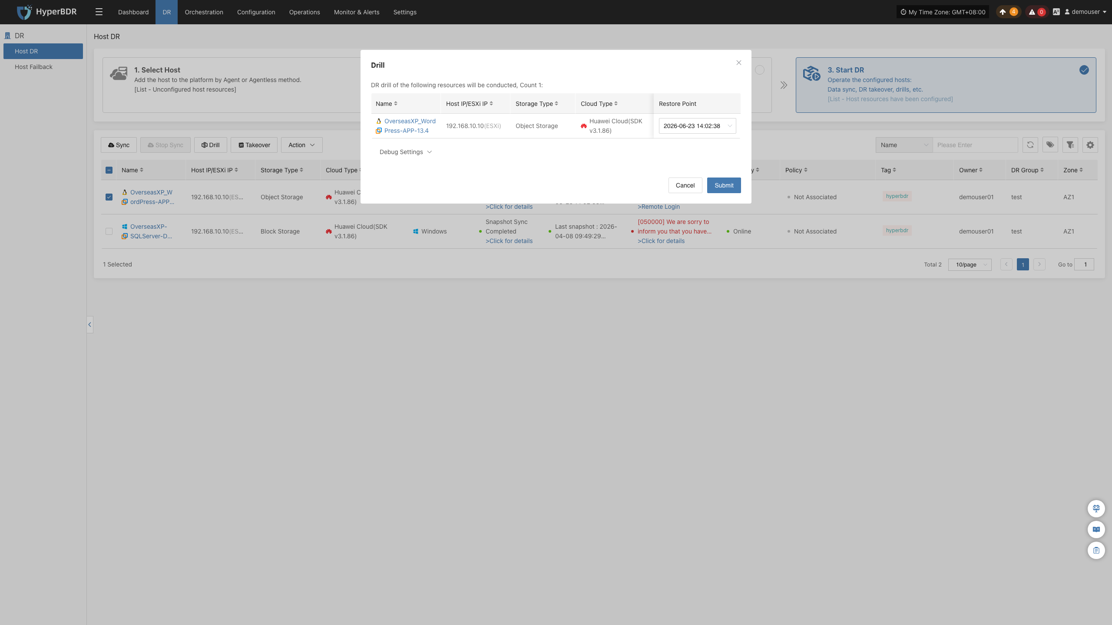Click the hyperbdr tag on SQLServer row
Viewport: 1112px width, 625px height.
coord(897,230)
